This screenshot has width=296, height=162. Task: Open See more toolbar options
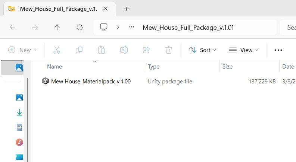tap(278, 50)
